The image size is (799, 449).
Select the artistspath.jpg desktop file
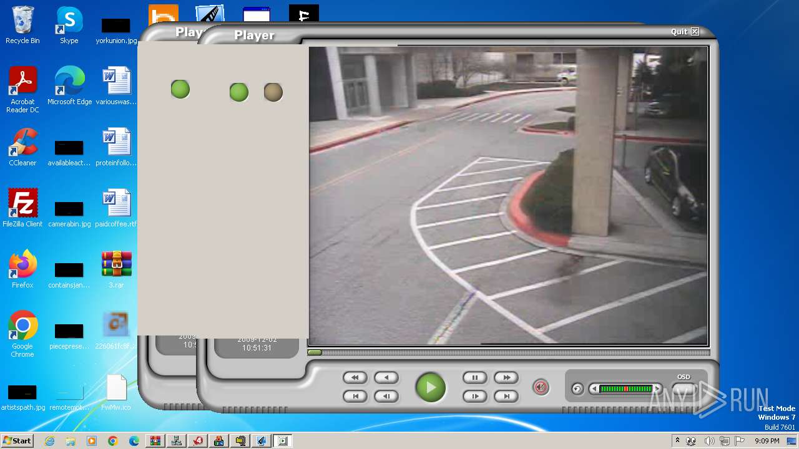point(22,398)
